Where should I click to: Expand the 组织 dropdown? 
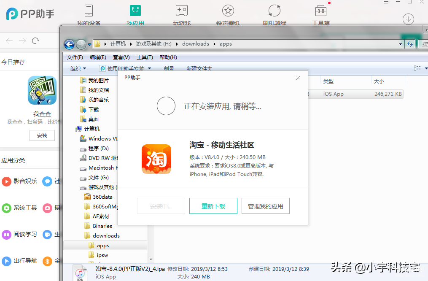point(78,68)
